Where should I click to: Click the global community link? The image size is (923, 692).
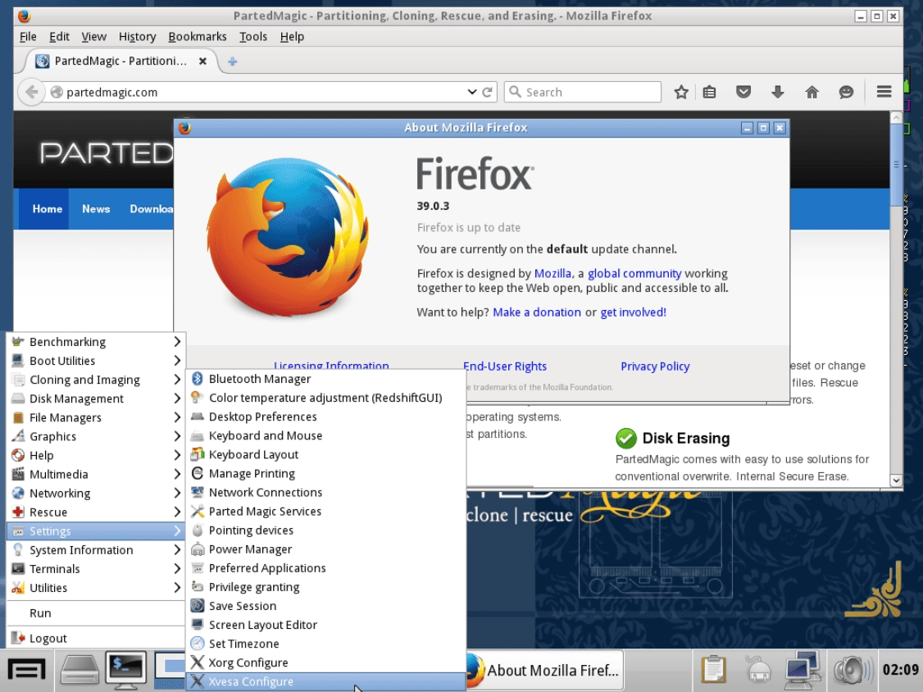634,273
